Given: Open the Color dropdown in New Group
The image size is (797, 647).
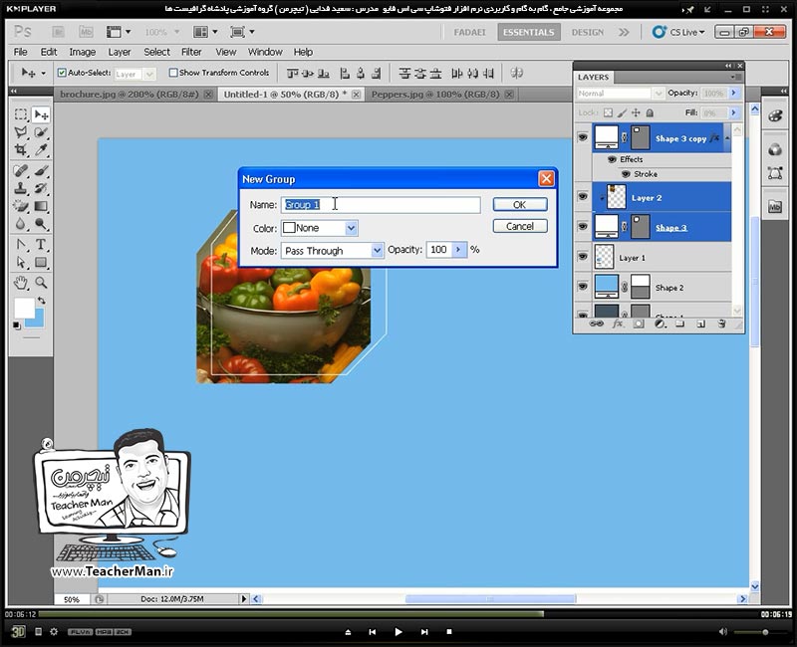Looking at the screenshot, I should [352, 228].
